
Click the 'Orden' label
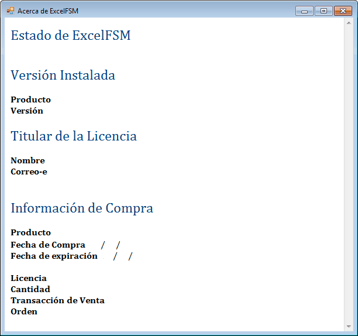point(24,312)
